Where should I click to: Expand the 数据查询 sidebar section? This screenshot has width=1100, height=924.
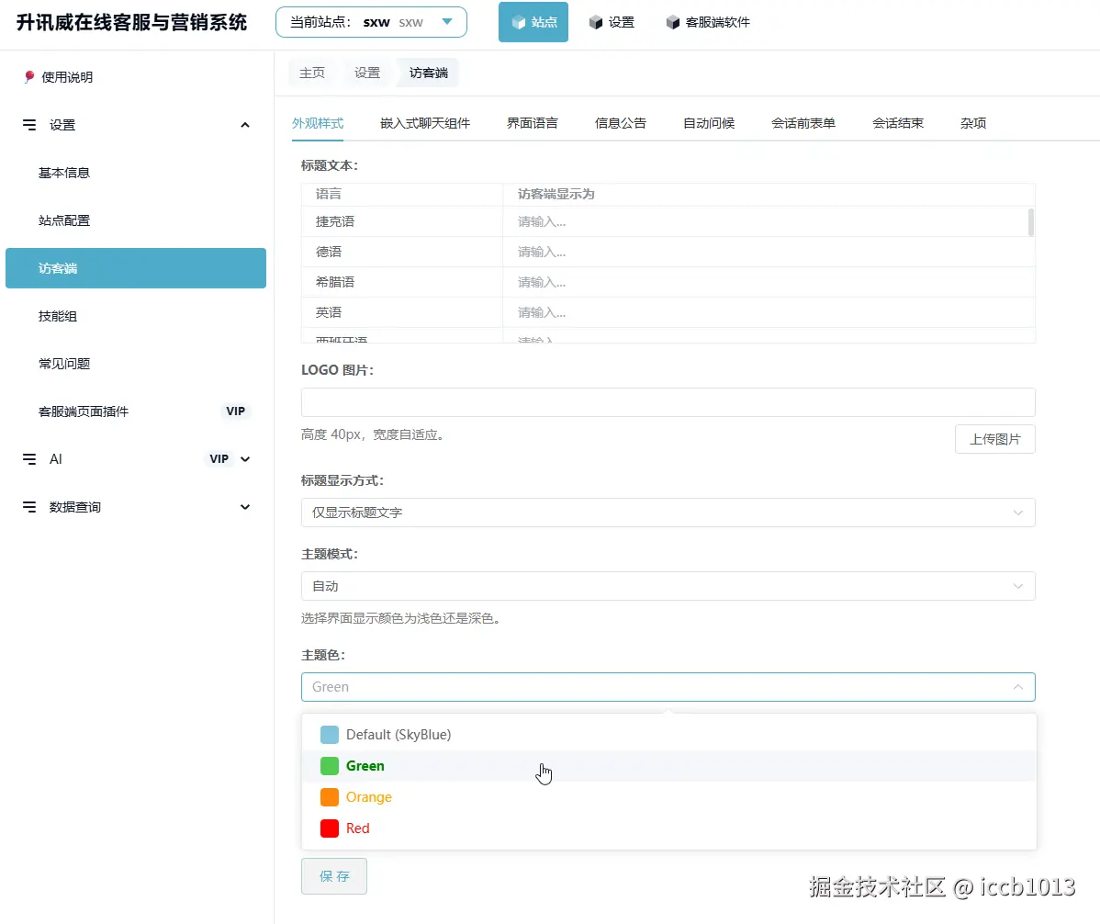pyautogui.click(x=245, y=507)
